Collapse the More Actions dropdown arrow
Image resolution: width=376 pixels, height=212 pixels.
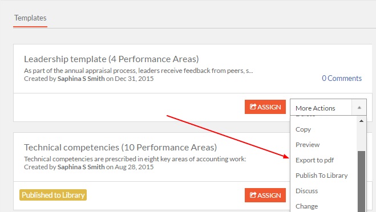click(x=359, y=108)
